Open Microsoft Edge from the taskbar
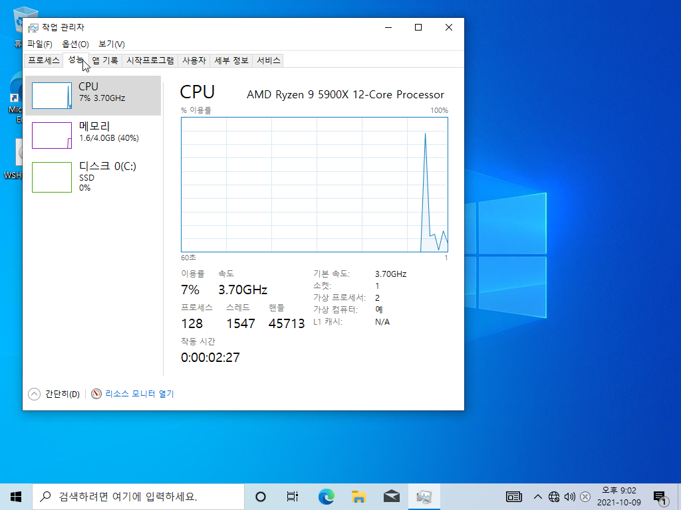This screenshot has width=681, height=510. (x=326, y=497)
